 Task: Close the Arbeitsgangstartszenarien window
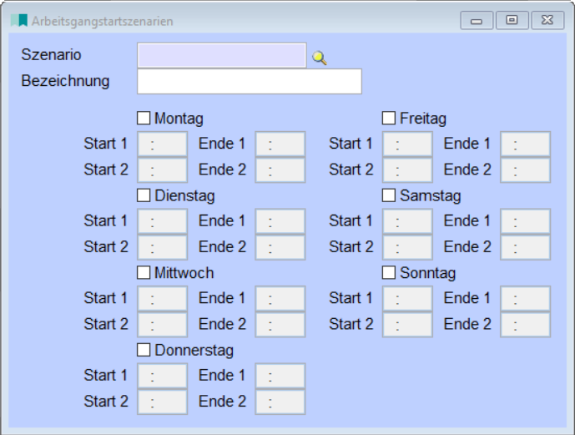547,21
